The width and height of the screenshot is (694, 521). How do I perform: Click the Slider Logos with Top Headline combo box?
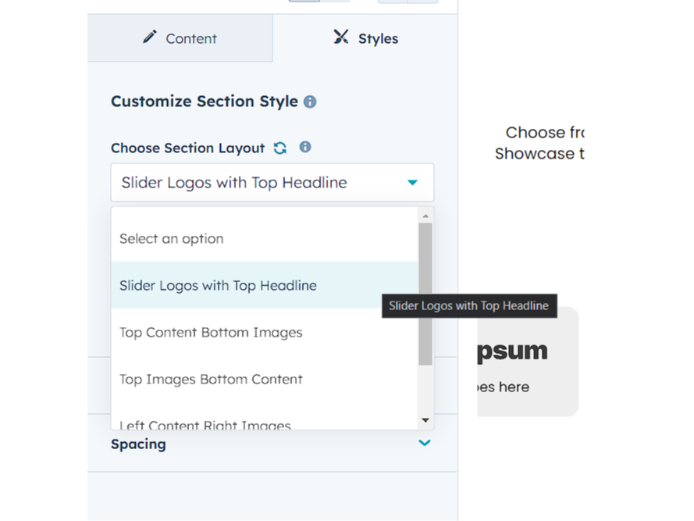click(x=258, y=183)
